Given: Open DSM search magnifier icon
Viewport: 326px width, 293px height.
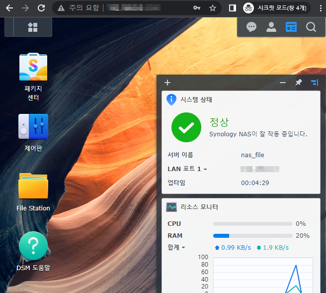Looking at the screenshot, I should (311, 27).
